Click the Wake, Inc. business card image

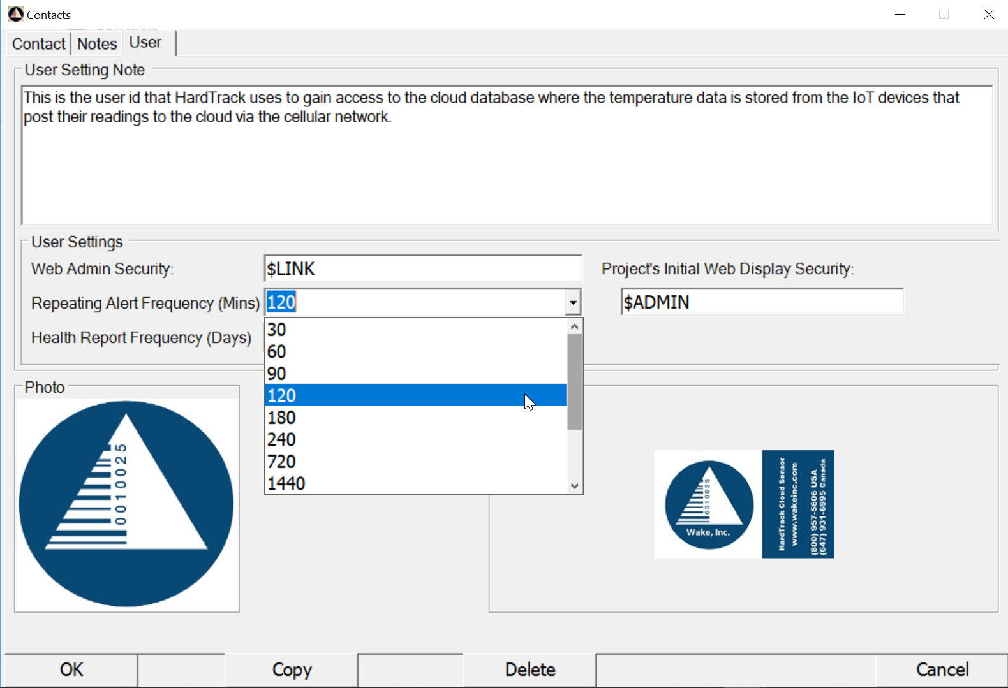[x=744, y=504]
